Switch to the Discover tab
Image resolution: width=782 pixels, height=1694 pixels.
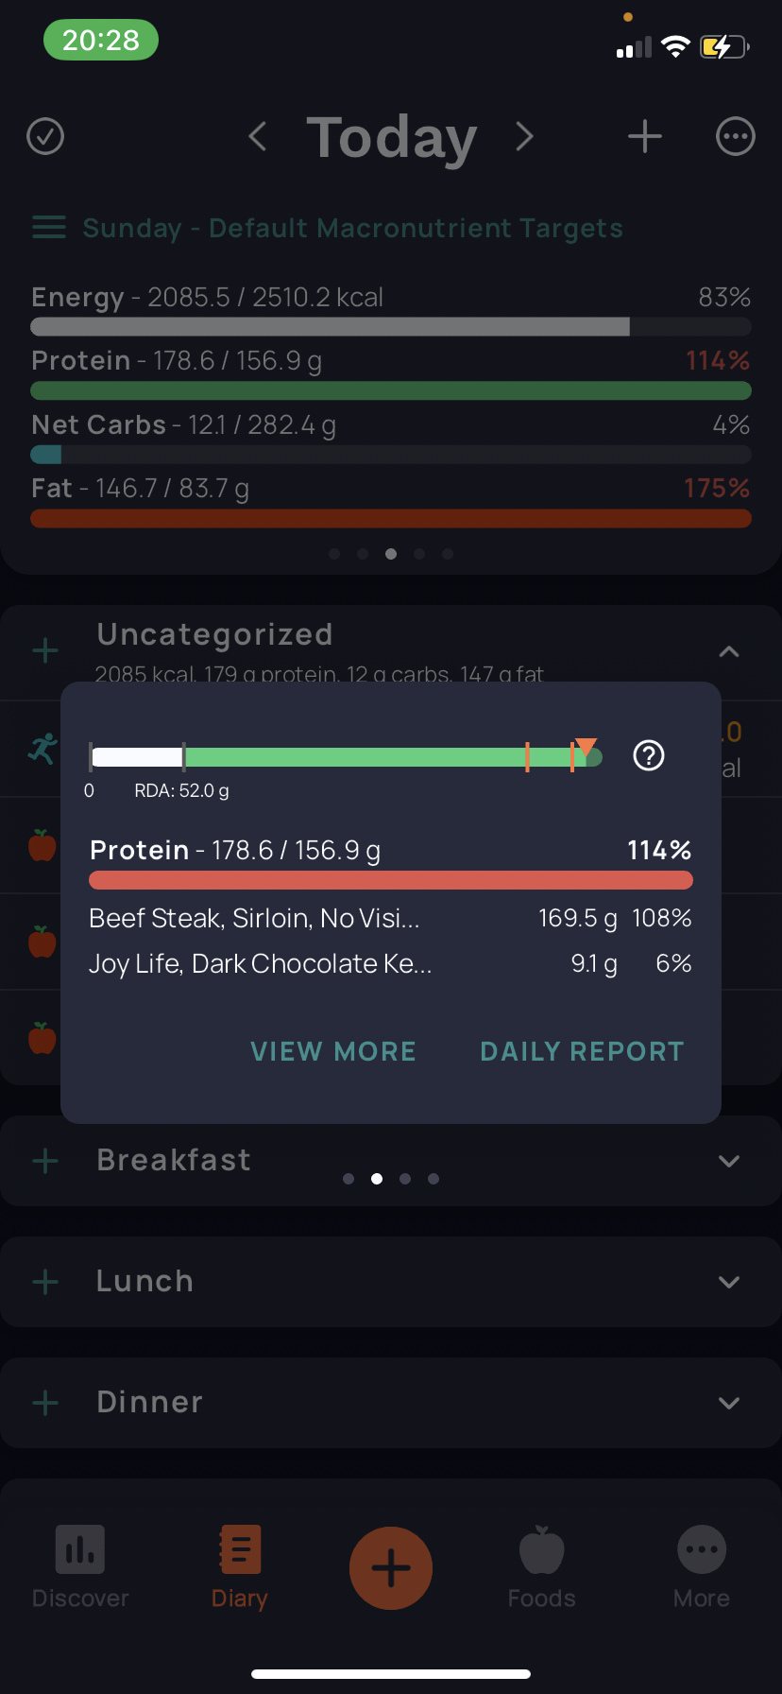click(80, 1568)
